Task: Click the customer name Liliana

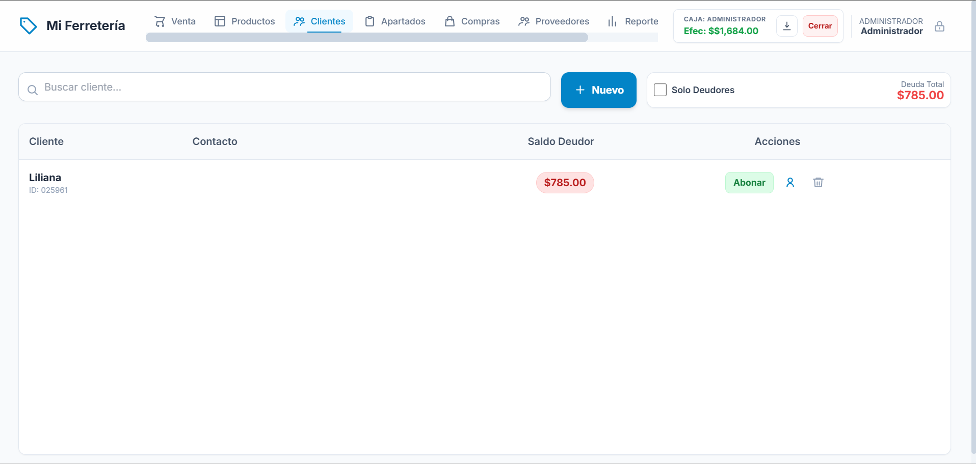Action: pyautogui.click(x=45, y=178)
